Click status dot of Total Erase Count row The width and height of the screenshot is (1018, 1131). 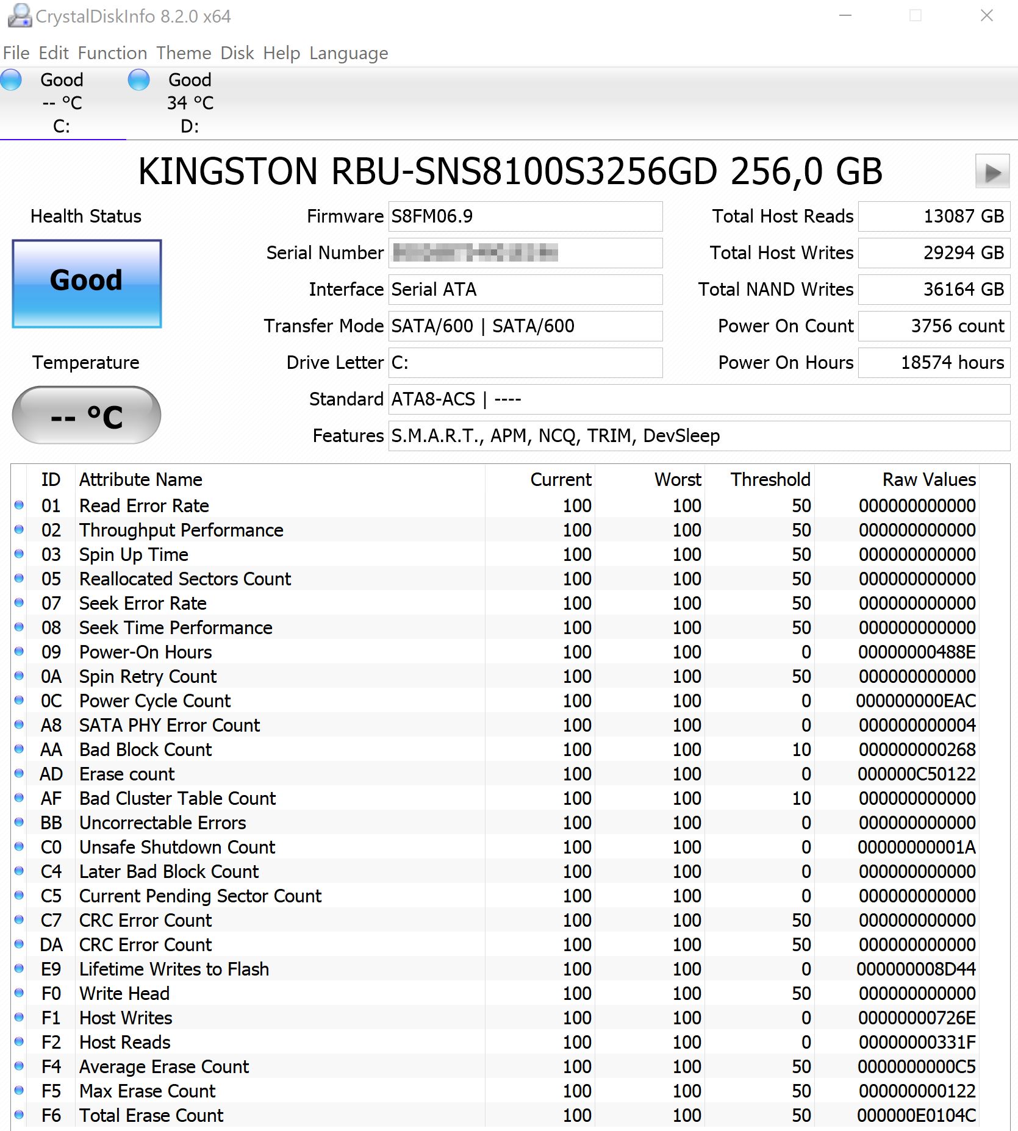coord(19,1115)
